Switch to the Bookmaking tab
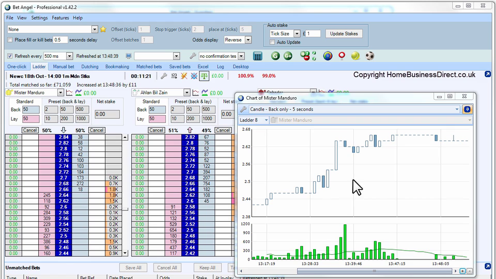Screen dimensions: 496x279 coord(117,67)
